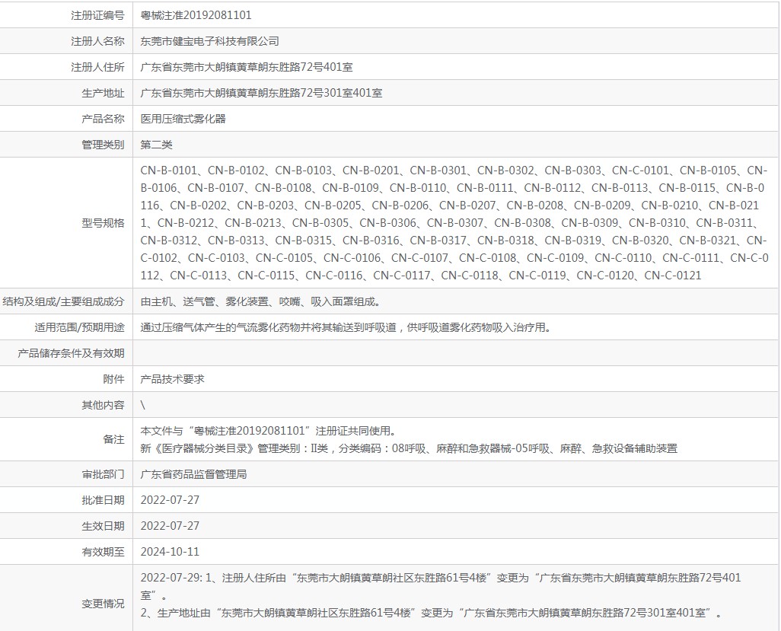Click the composition text 由主机、送气管、雾化装置
Viewport: 781px width, 631px height.
(262, 302)
